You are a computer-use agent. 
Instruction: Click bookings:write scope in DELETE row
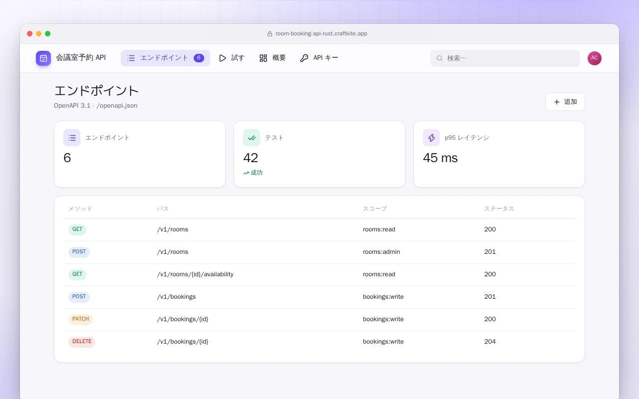click(383, 342)
